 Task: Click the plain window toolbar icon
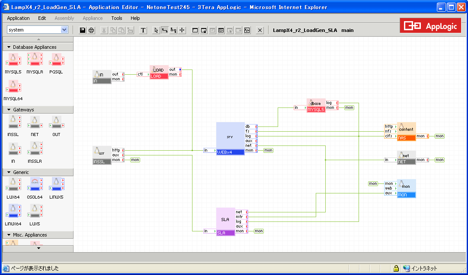195,30
